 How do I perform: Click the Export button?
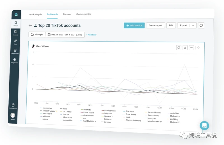[183, 25]
